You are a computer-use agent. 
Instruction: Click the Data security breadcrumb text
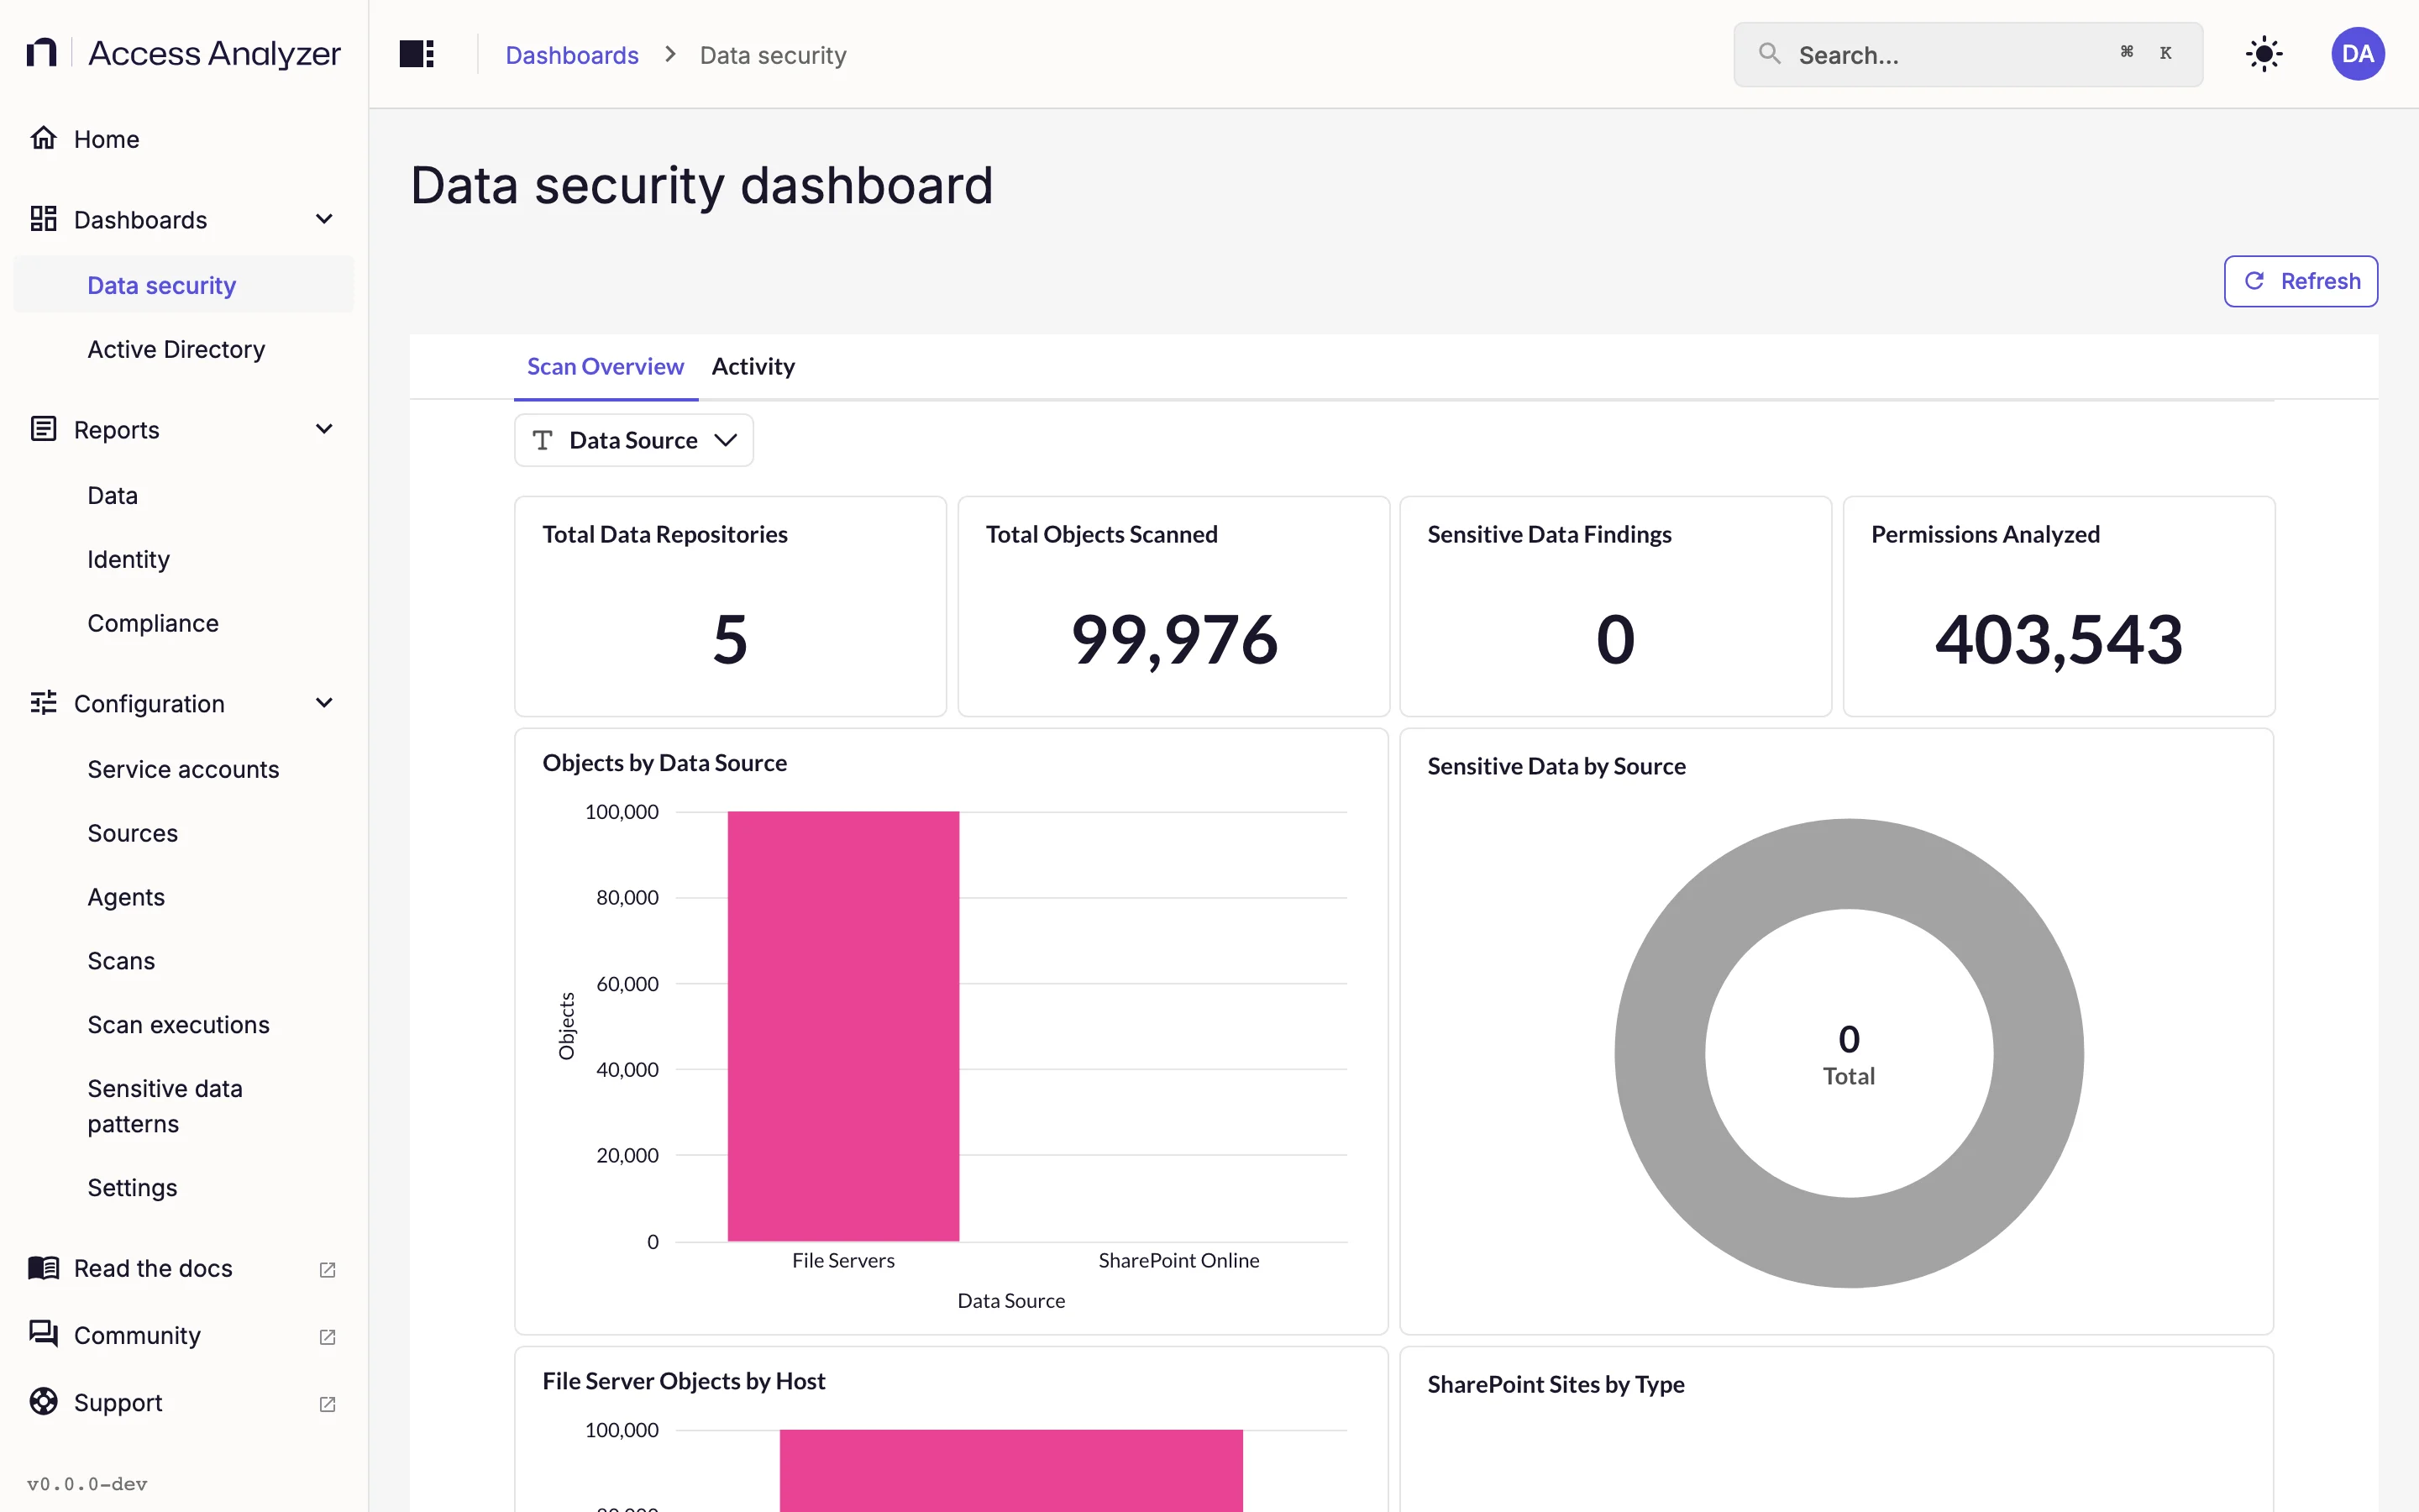773,55
